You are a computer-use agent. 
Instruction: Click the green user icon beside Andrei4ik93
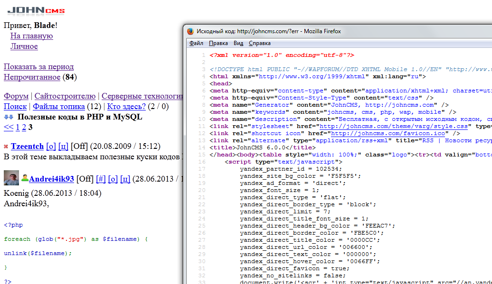pyautogui.click(x=25, y=179)
